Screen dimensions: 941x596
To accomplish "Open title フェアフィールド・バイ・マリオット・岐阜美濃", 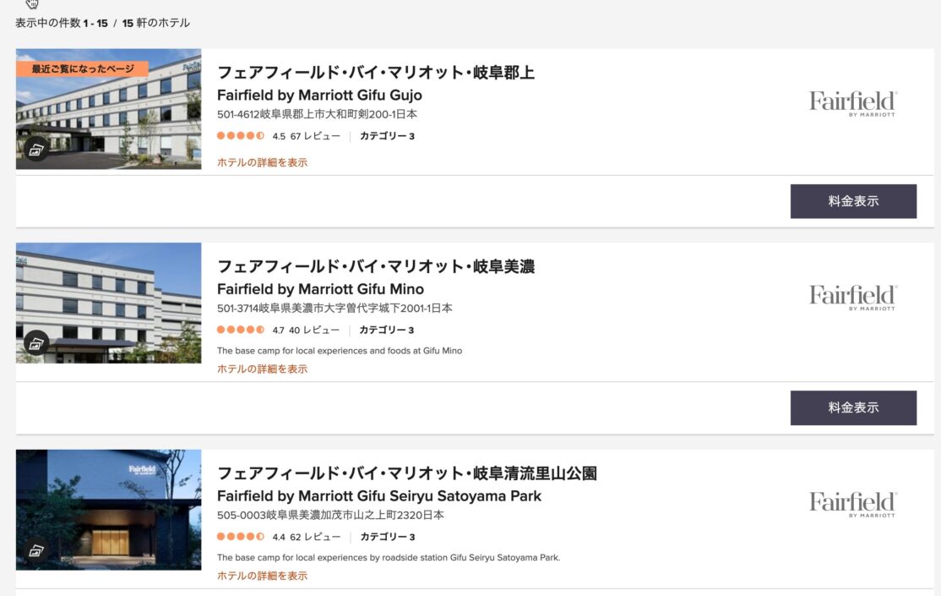I will pos(376,267).
